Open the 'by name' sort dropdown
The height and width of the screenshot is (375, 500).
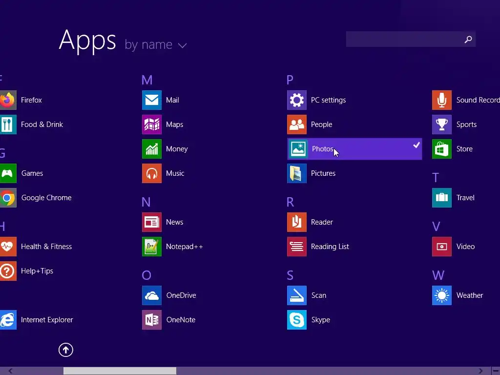click(156, 45)
